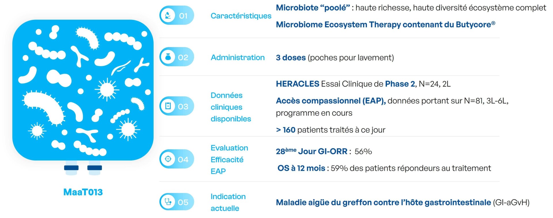This screenshot has height=218, width=553.
Task: Click the Accès compassionnel (EAP) text
Action: [x=331, y=101]
